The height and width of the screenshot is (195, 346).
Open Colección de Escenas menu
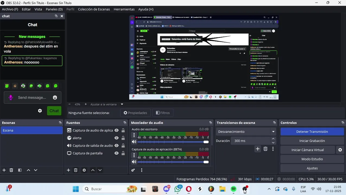(x=94, y=9)
